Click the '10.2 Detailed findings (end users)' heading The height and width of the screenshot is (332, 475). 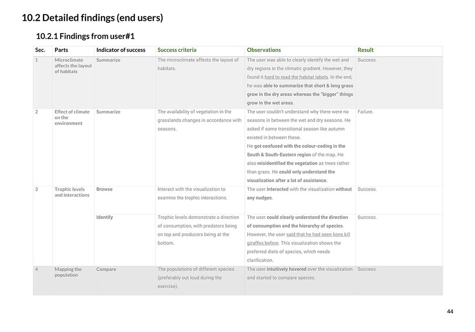(x=93, y=18)
